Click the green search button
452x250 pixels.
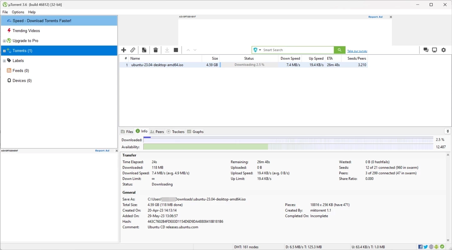pyautogui.click(x=339, y=50)
